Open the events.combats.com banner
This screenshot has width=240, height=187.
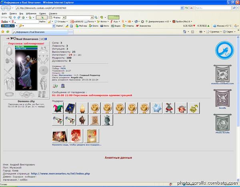pos(222,74)
